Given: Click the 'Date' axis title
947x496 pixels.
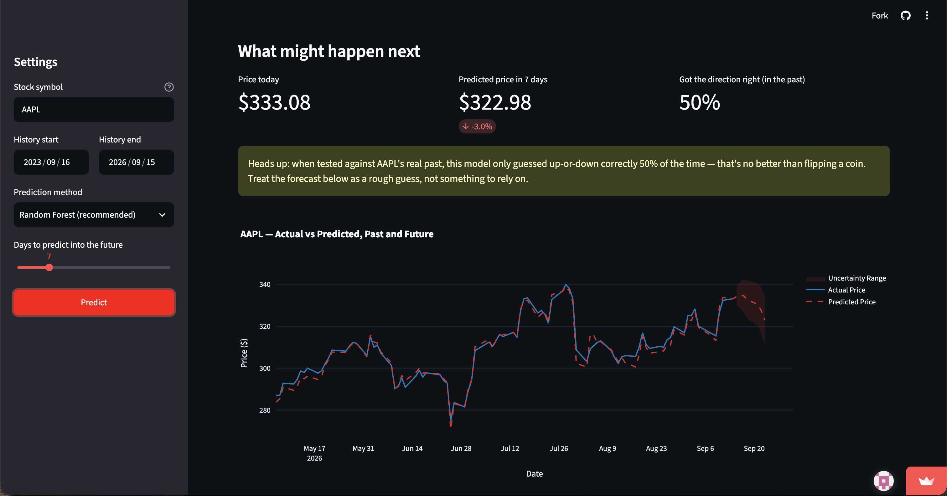Looking at the screenshot, I should (534, 473).
